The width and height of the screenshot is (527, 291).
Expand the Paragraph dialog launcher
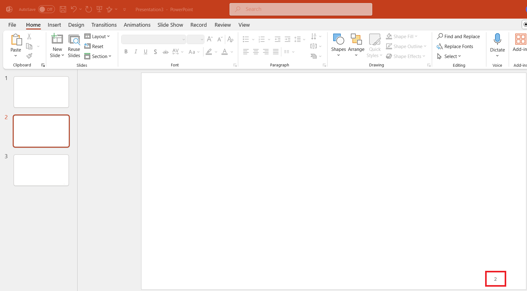click(x=324, y=65)
